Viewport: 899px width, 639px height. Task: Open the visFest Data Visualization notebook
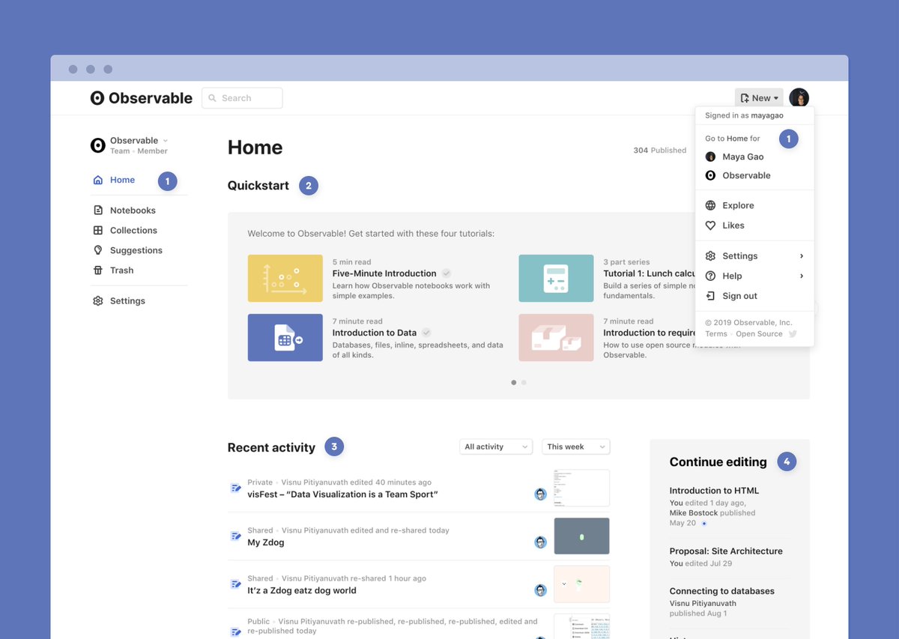click(342, 494)
